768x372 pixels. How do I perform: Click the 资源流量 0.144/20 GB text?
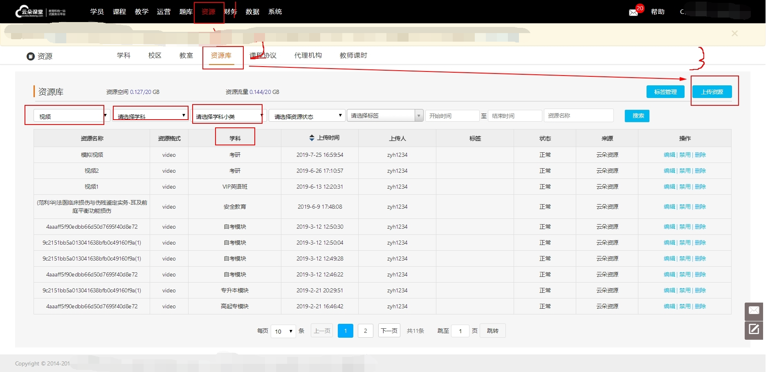point(252,92)
